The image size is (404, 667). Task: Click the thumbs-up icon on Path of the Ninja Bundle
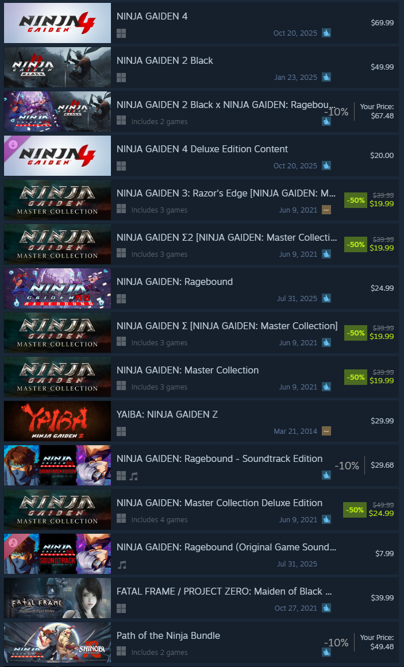tap(326, 652)
